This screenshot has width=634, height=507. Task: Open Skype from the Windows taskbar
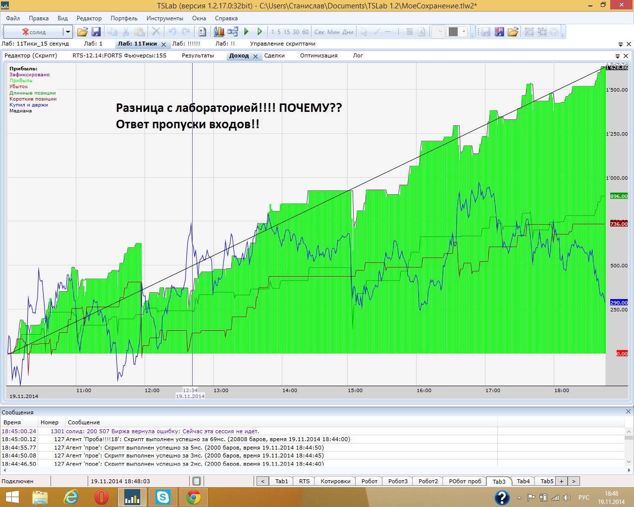pyautogui.click(x=162, y=497)
